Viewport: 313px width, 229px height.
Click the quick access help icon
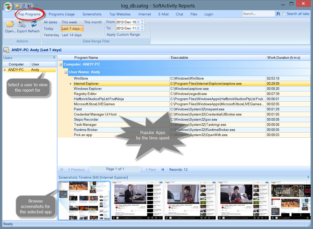pyautogui.click(x=29, y=5)
